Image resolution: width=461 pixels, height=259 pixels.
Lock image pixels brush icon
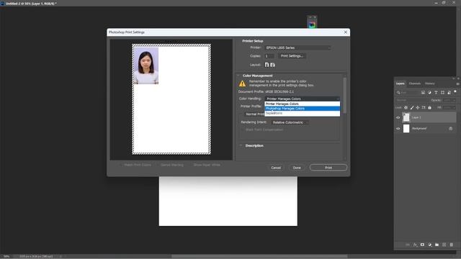411,108
